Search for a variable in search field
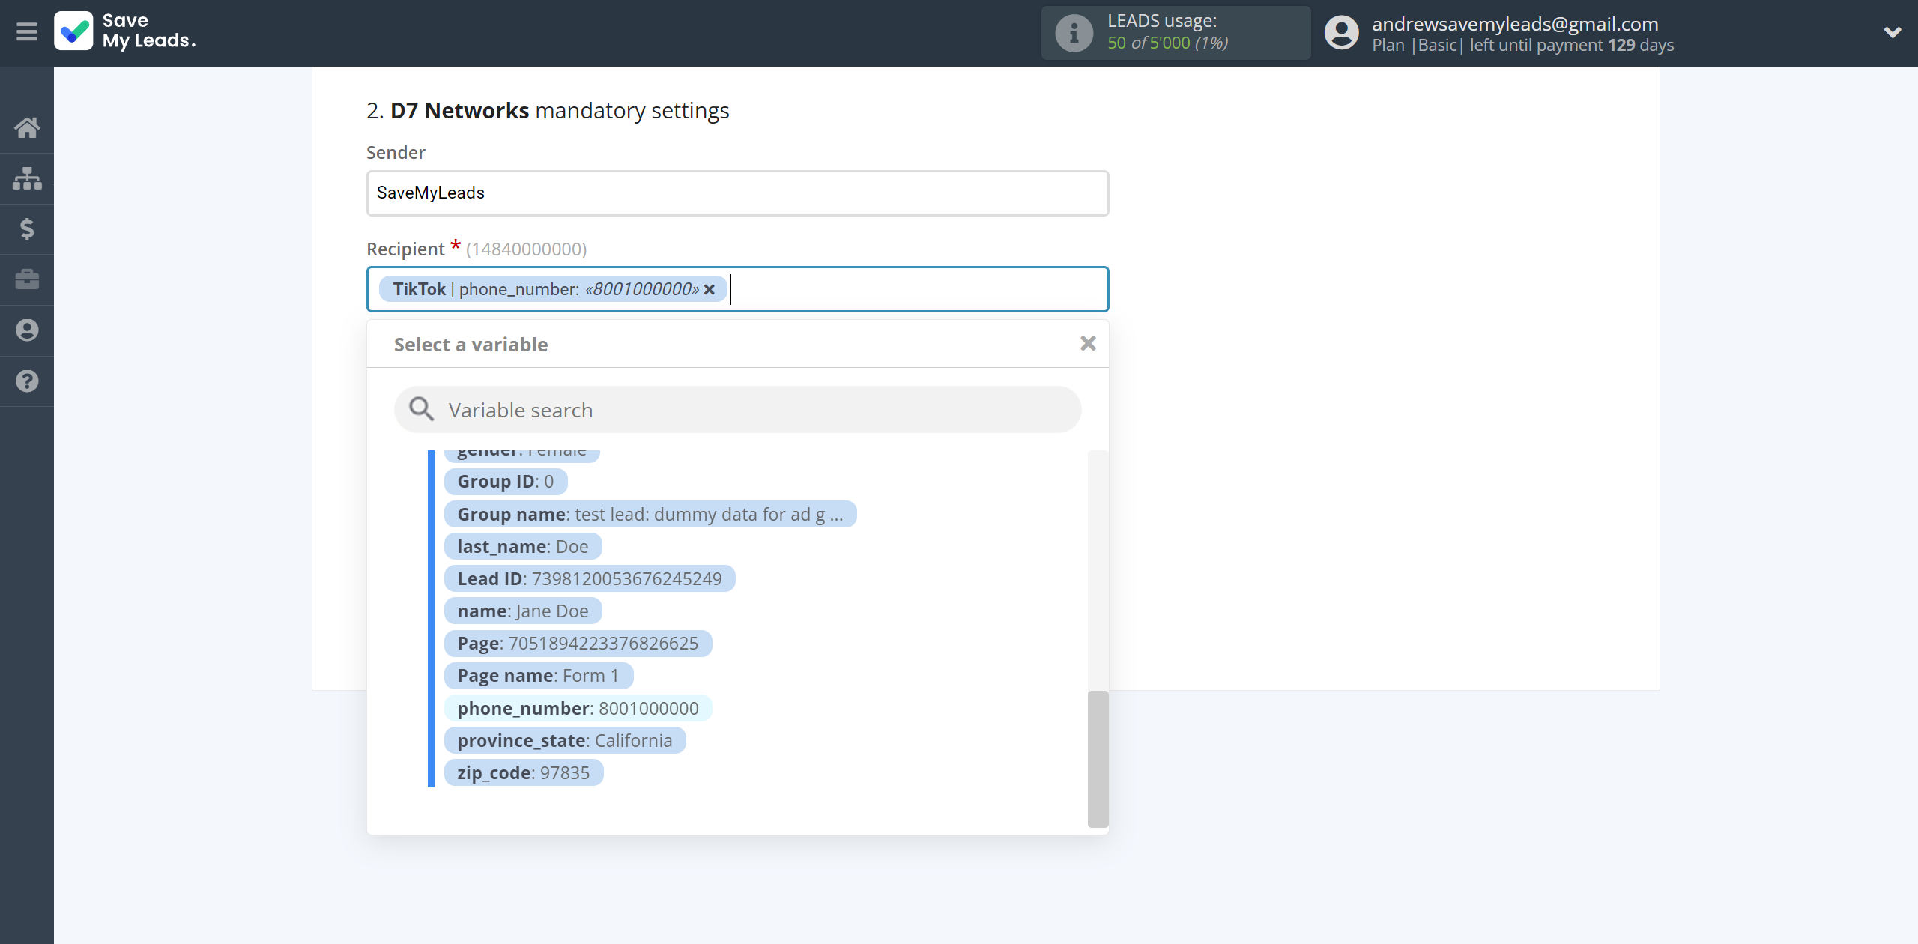Viewport: 1918px width, 944px height. tap(737, 408)
